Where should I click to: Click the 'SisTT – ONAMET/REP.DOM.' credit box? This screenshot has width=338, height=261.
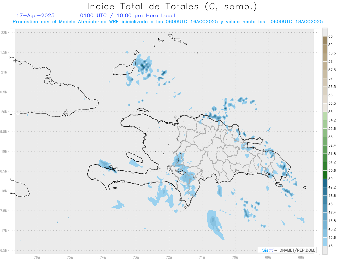(287, 250)
